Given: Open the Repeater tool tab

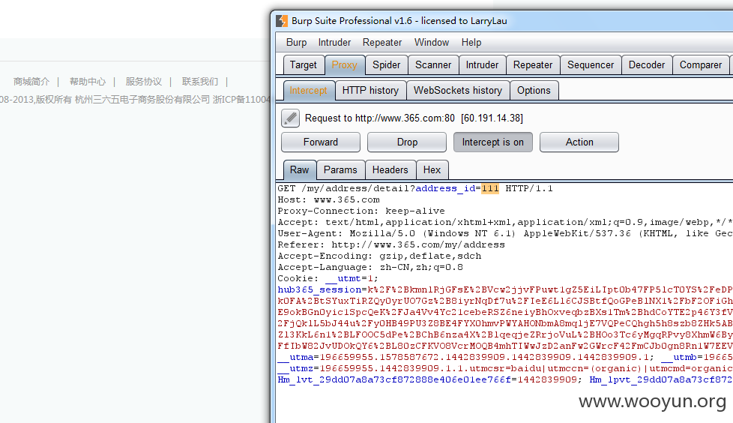Looking at the screenshot, I should (x=533, y=65).
